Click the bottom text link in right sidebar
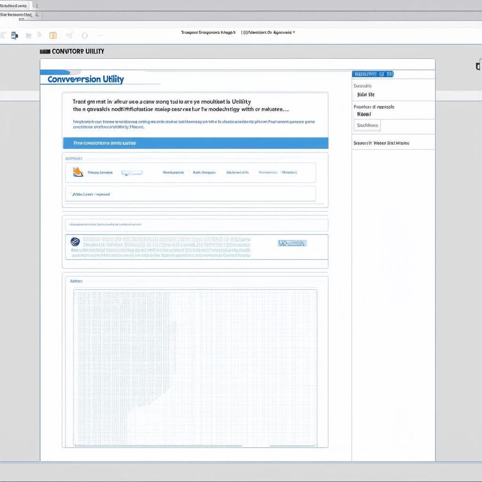This screenshot has width=482, height=482. [381, 143]
